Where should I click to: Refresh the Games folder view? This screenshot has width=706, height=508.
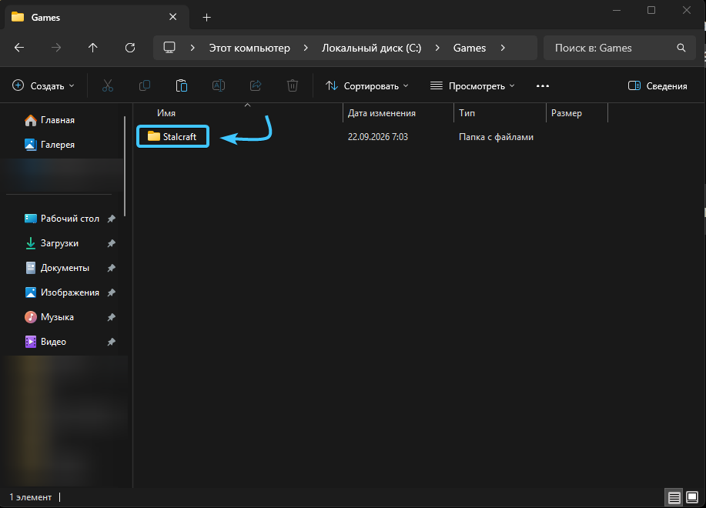pyautogui.click(x=130, y=48)
